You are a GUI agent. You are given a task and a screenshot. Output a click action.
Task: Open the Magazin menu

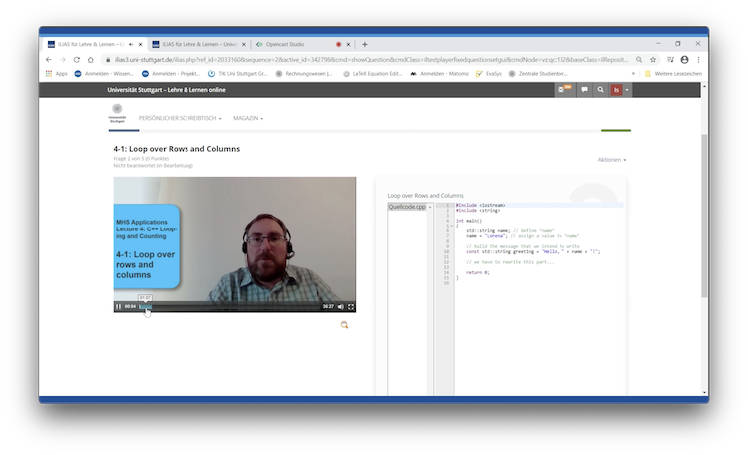[248, 118]
